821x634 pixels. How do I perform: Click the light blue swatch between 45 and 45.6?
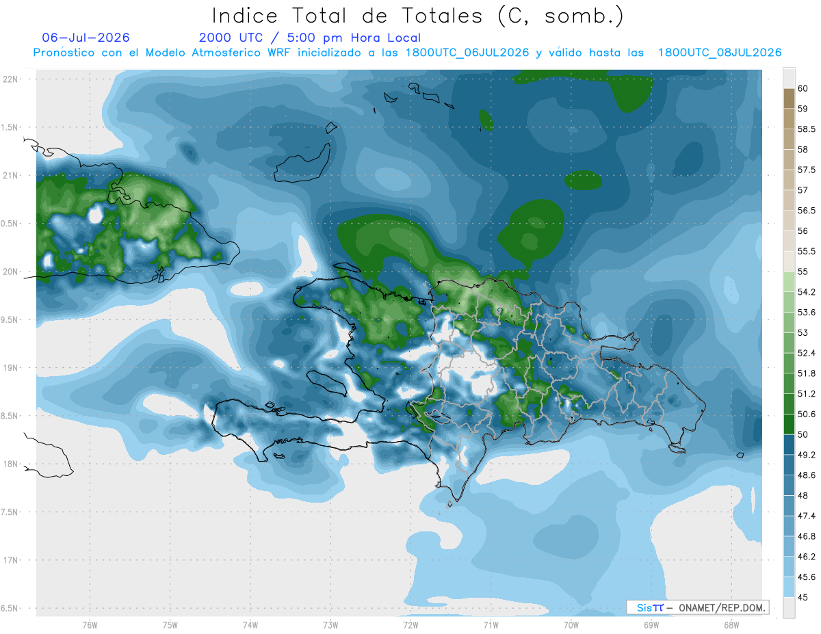click(x=789, y=587)
